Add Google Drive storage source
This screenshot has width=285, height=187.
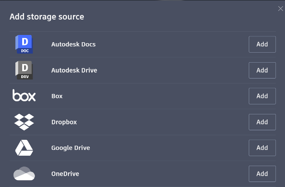click(262, 148)
